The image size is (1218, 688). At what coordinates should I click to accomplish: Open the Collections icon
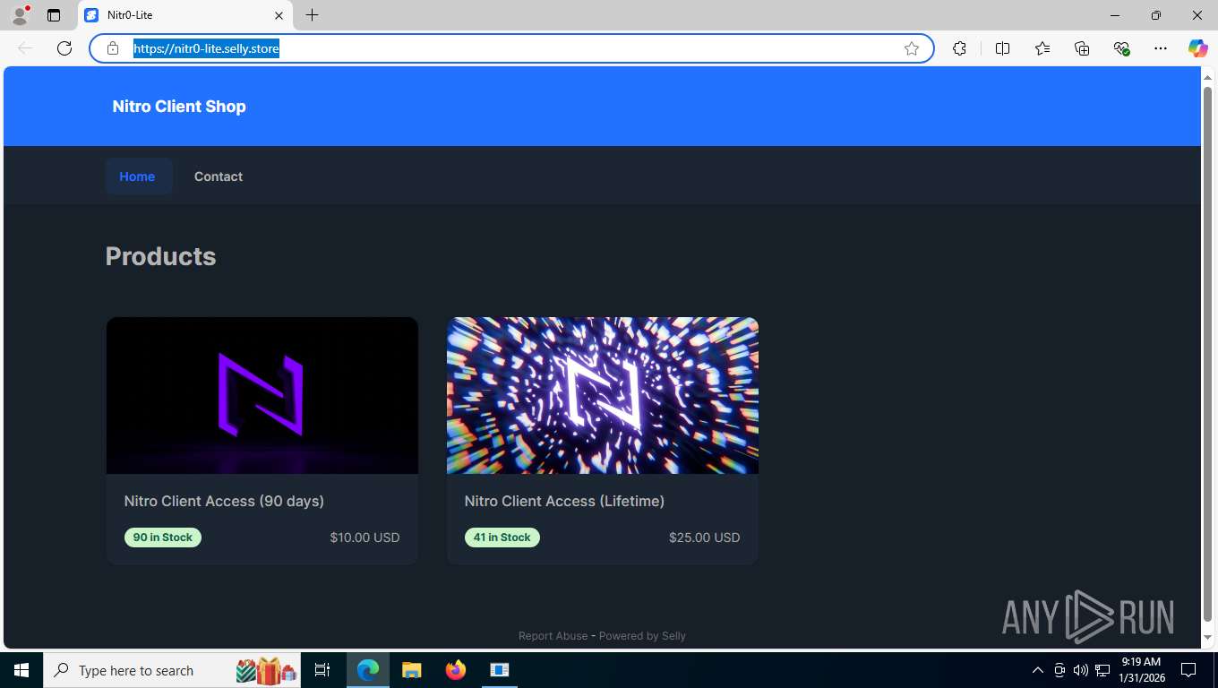coord(1082,48)
